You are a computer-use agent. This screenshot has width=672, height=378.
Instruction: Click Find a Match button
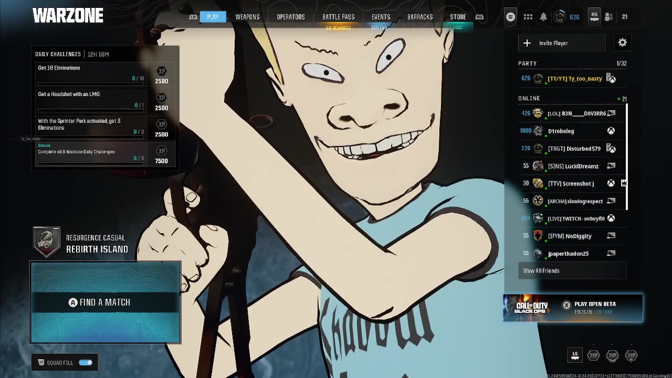105,302
